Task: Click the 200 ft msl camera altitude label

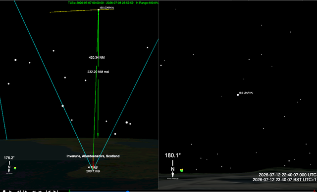Action: [93, 171]
